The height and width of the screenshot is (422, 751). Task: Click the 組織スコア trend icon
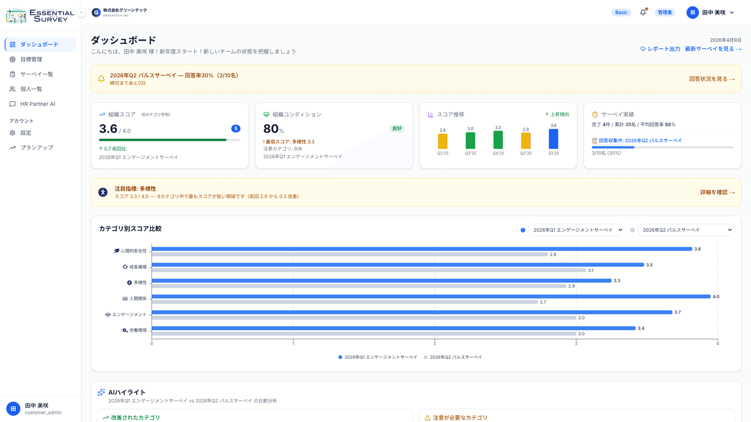(x=102, y=114)
